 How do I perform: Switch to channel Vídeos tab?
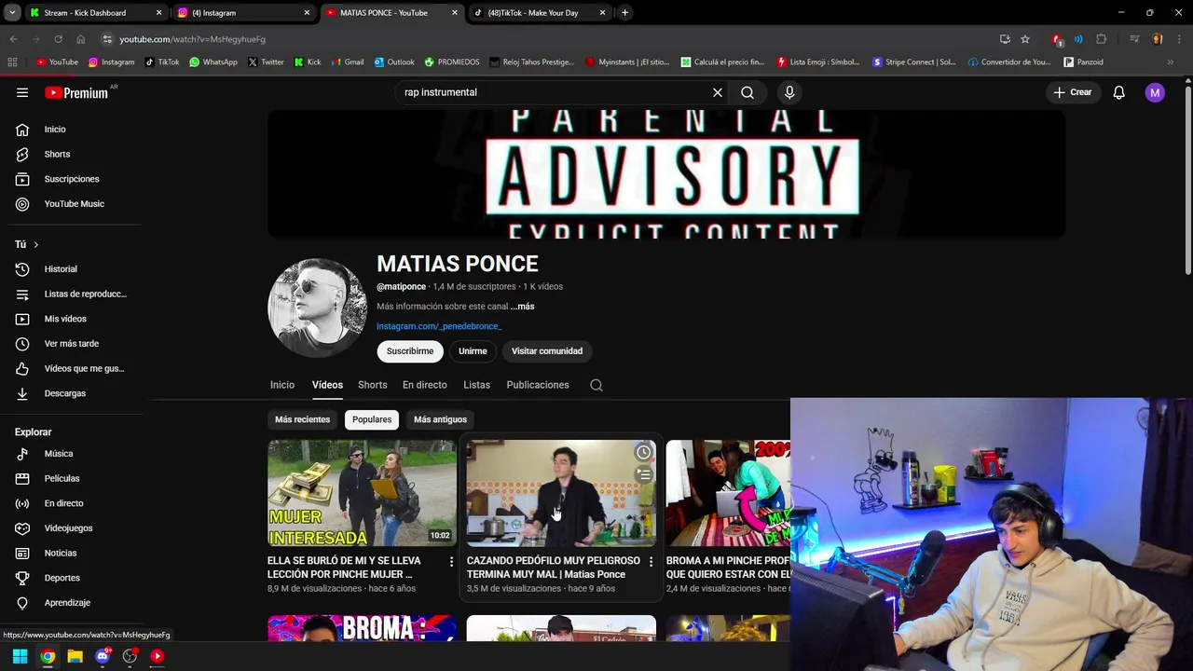327,385
